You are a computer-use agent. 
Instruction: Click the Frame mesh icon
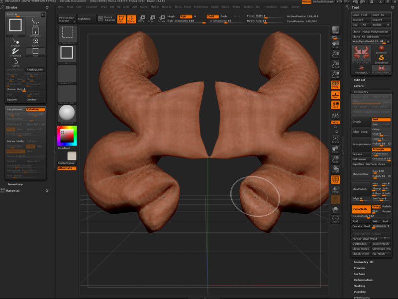pyautogui.click(x=335, y=140)
